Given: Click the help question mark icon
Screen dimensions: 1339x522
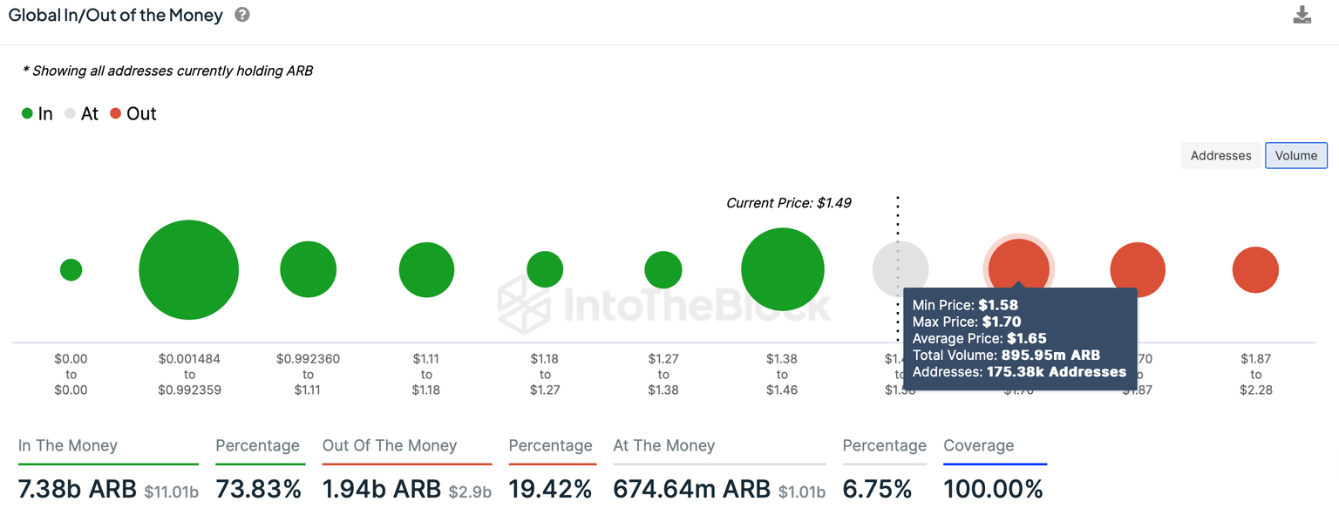Looking at the screenshot, I should (242, 15).
